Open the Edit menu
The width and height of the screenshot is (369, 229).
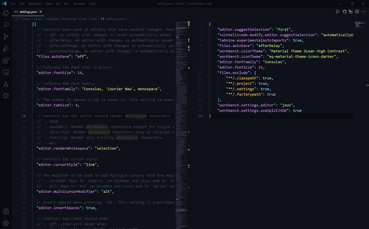22,4
